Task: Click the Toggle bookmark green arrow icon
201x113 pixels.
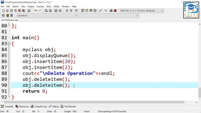Action: pyautogui.click(x=8, y=15)
